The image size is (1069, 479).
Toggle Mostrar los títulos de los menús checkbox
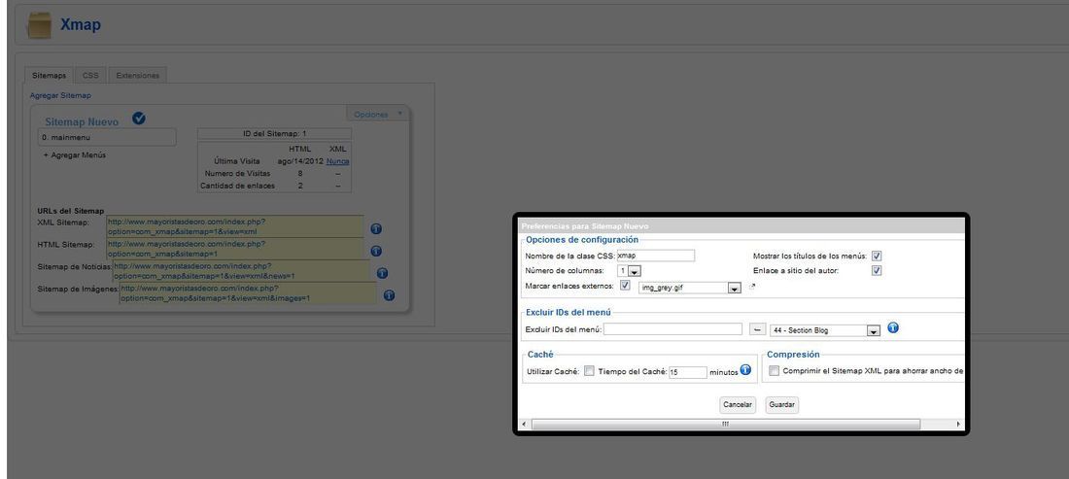(x=877, y=256)
